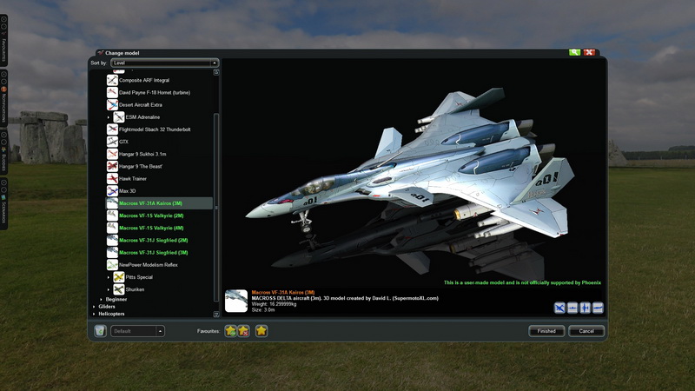This screenshot has height=391, width=695.
Task: Click the Cancel button
Action: [586, 331]
